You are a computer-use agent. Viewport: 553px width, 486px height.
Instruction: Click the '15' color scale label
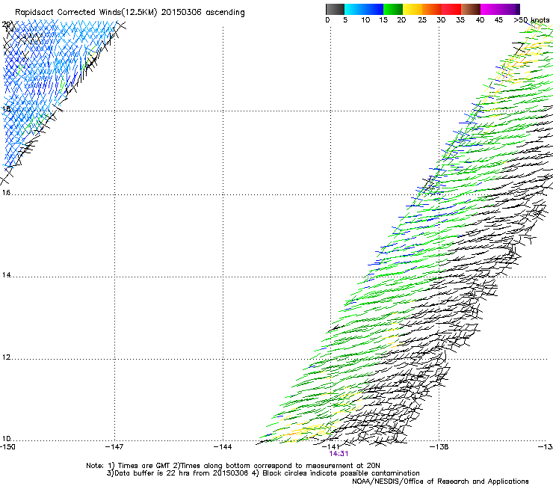coord(383,20)
